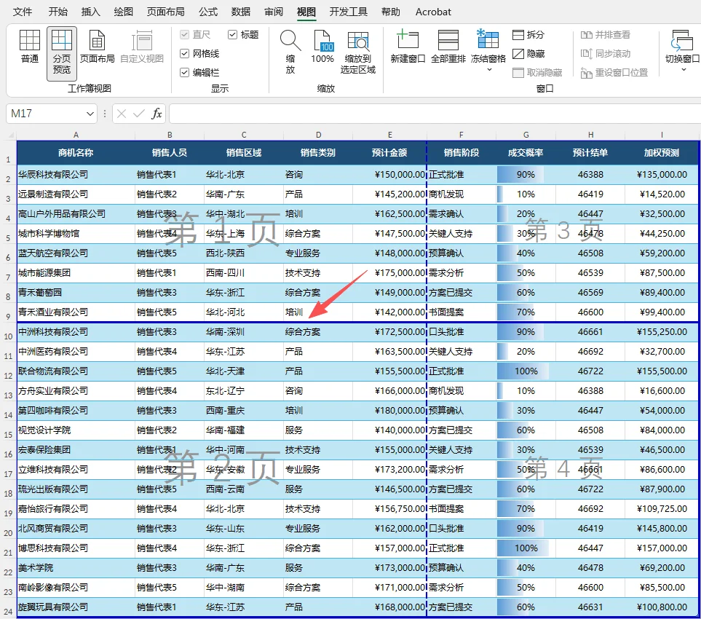Click the Name Box showing M17

(47, 114)
